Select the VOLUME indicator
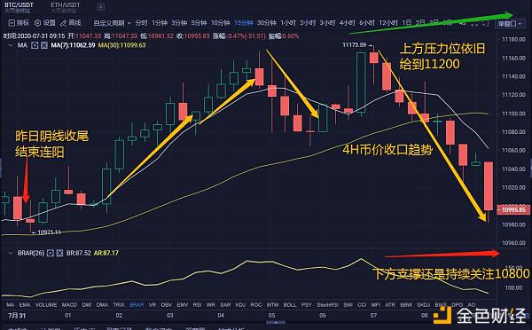Viewport: 532px width, 330px height. tap(46, 305)
